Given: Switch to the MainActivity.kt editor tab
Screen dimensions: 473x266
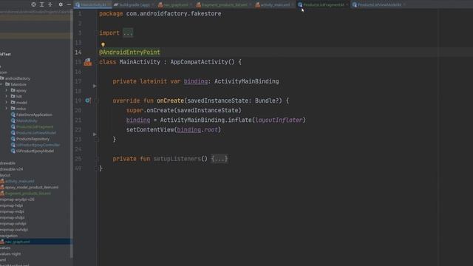Looking at the screenshot, I should tap(92, 4).
